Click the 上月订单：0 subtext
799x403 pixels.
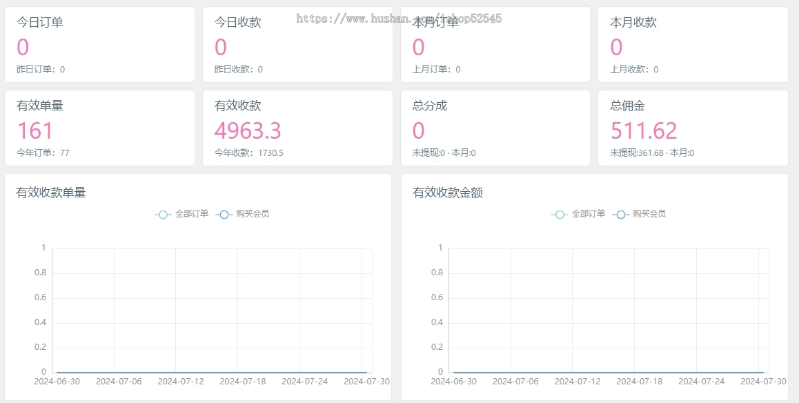tap(436, 69)
